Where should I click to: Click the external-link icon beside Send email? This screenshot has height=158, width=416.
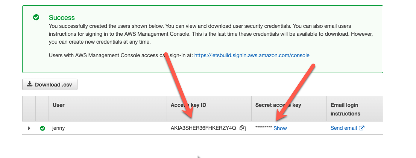361,128
